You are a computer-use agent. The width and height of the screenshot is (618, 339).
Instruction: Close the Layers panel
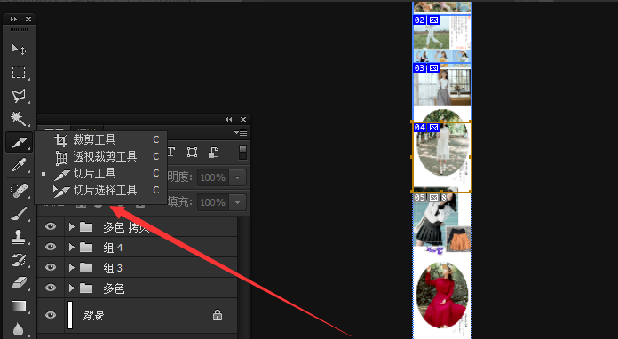click(243, 119)
